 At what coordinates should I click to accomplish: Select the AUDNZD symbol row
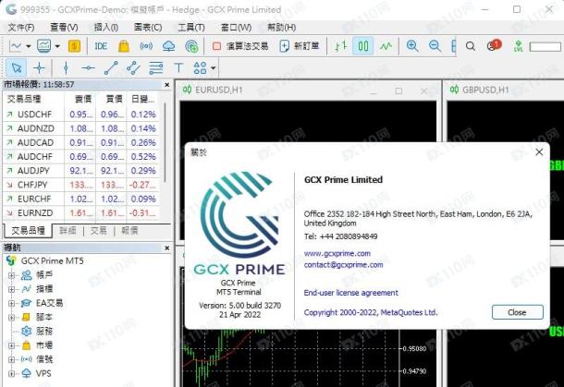[81, 128]
